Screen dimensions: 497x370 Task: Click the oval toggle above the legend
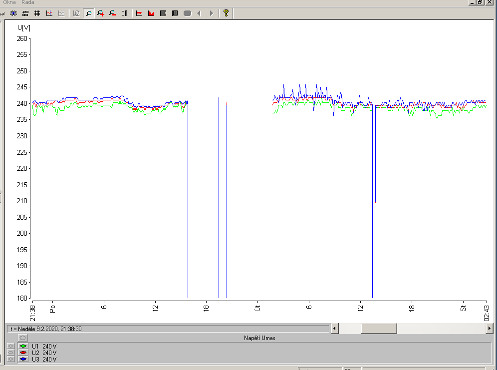click(x=23, y=338)
